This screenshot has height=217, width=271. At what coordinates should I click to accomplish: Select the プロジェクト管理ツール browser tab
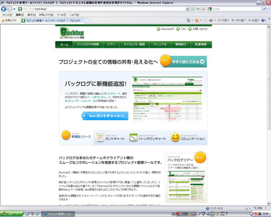pyautogui.click(x=52, y=21)
